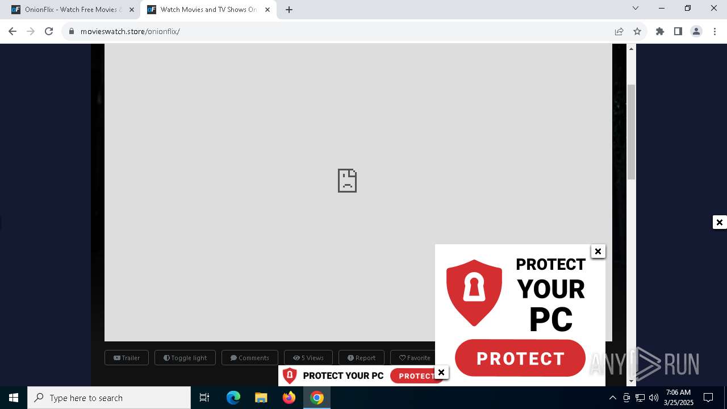Click the broken video frame icon

pyautogui.click(x=347, y=181)
